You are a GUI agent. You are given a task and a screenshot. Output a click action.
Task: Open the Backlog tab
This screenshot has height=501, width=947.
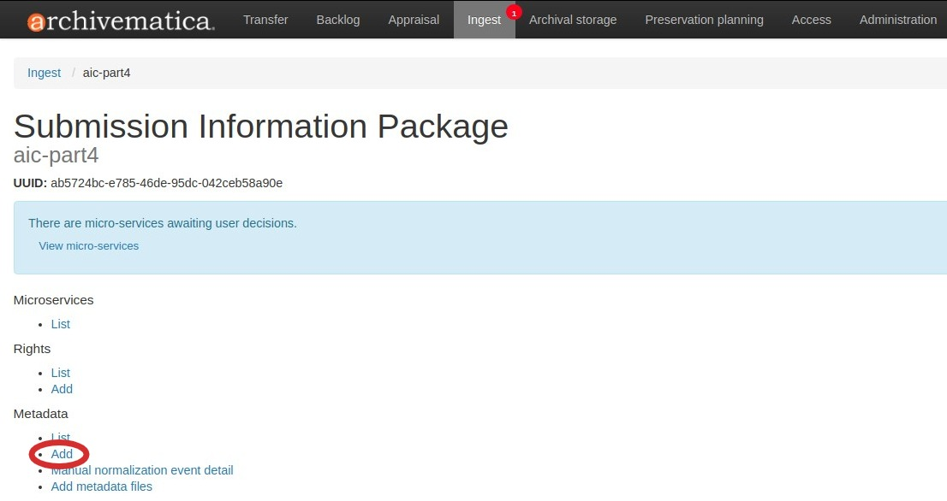tap(337, 20)
